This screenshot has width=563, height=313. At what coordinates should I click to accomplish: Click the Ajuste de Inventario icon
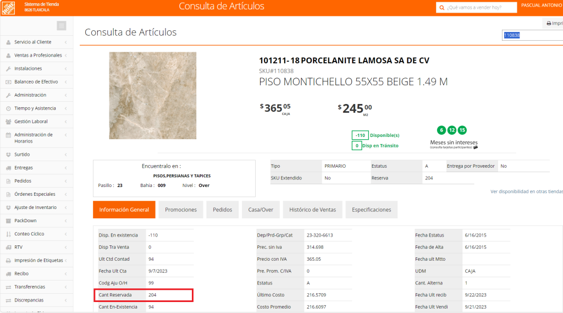tap(8, 207)
